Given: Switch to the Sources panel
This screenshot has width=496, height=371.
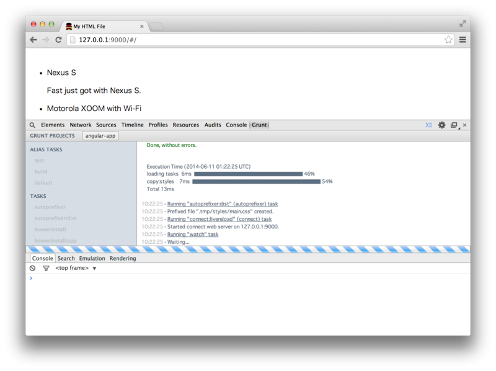Looking at the screenshot, I should pos(106,125).
